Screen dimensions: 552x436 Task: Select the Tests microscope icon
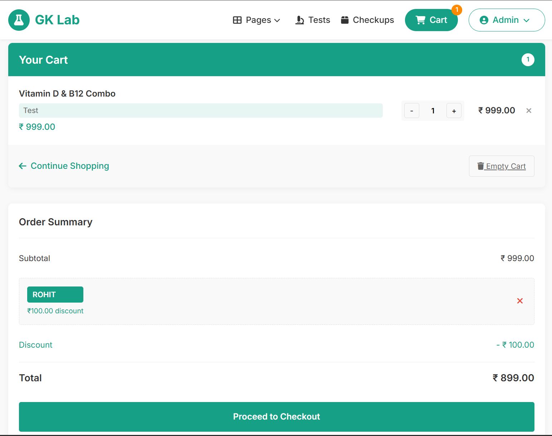[299, 20]
